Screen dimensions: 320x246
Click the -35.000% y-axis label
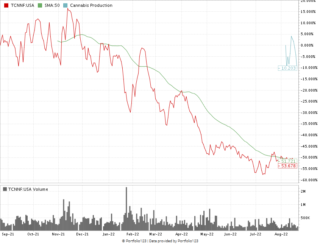point(309,124)
